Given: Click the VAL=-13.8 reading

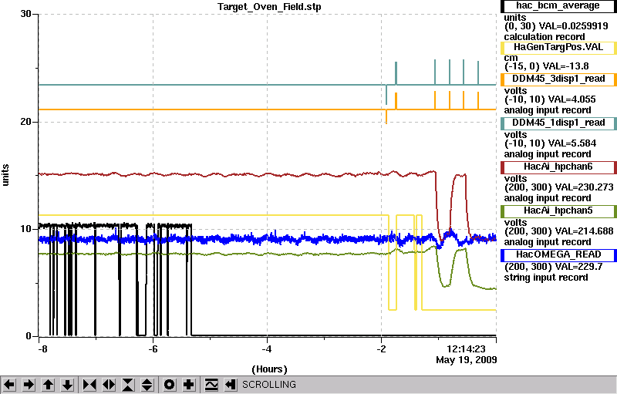Looking at the screenshot, I should pyautogui.click(x=566, y=66).
